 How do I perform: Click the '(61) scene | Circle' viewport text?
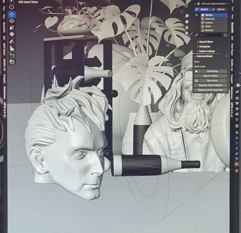(28, 2)
